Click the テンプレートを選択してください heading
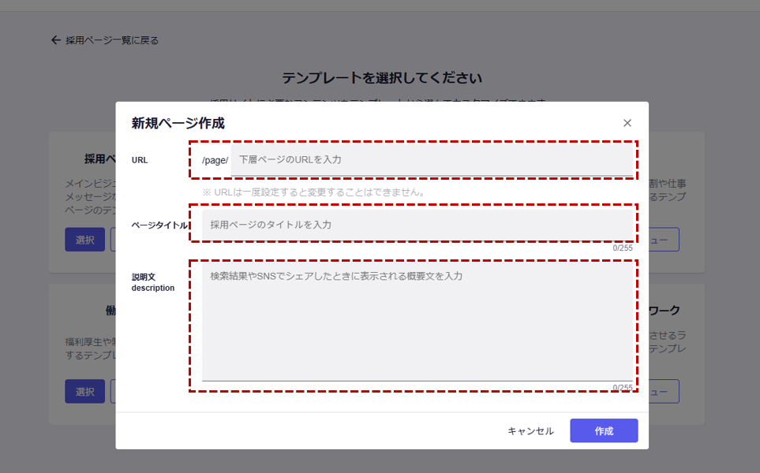 [x=381, y=78]
